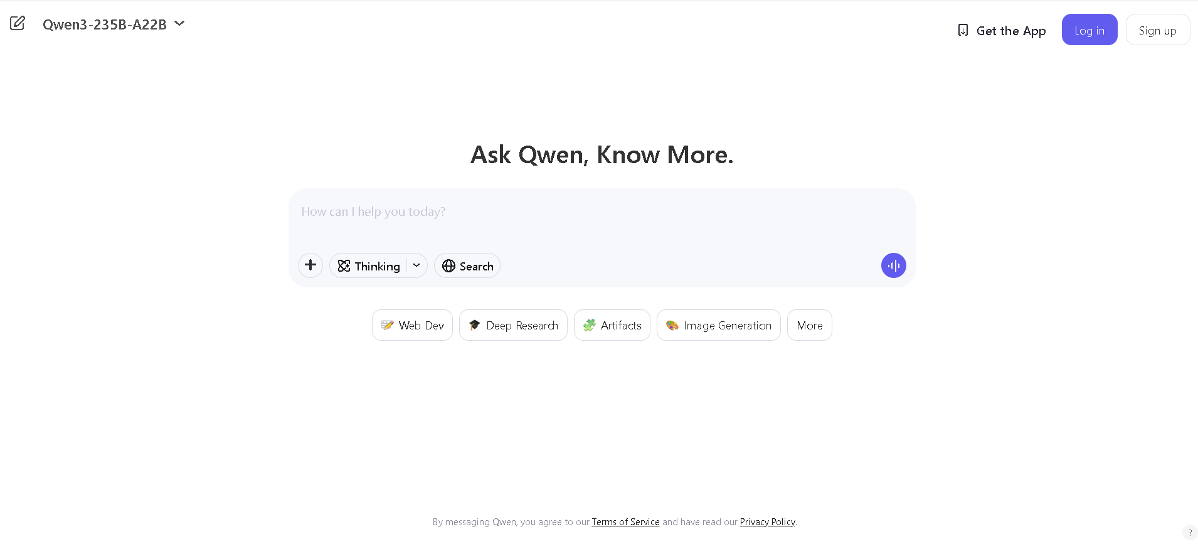Screen dimensions: 1198x544
Task: Click the voice input icon
Action: (x=894, y=265)
